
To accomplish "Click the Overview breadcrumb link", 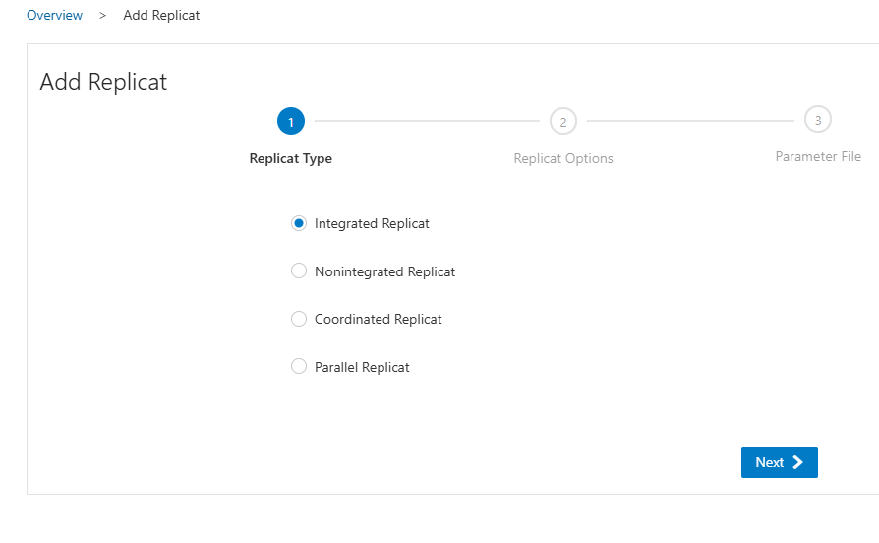I will tap(54, 16).
